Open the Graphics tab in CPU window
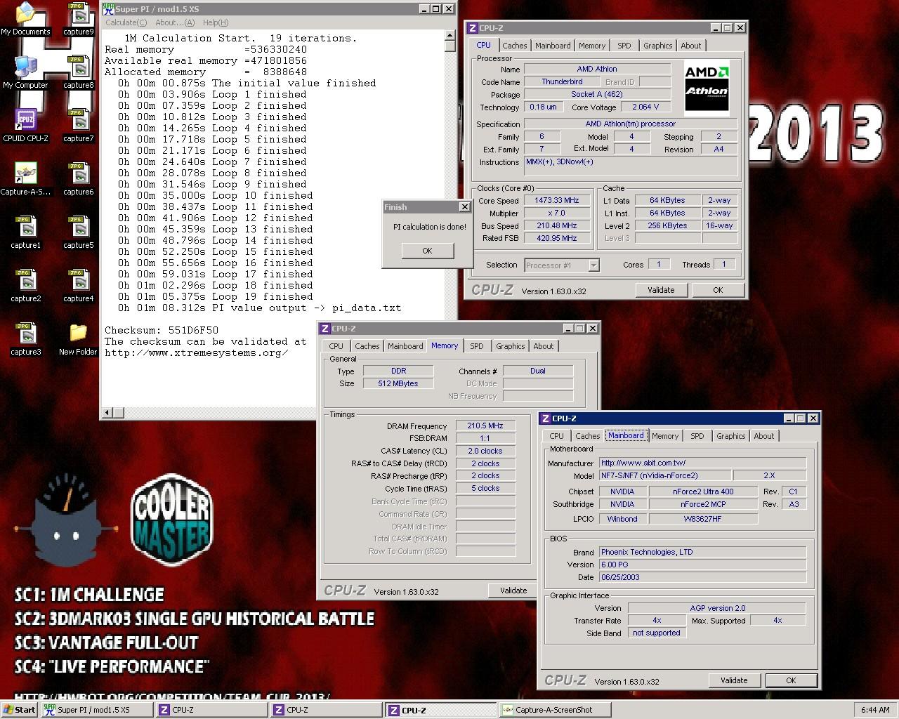Viewport: 899px width, 719px height. pyautogui.click(x=657, y=46)
